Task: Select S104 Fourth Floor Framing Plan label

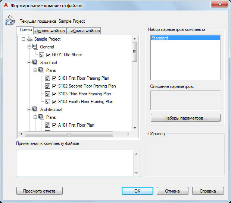Action: [x=86, y=102]
